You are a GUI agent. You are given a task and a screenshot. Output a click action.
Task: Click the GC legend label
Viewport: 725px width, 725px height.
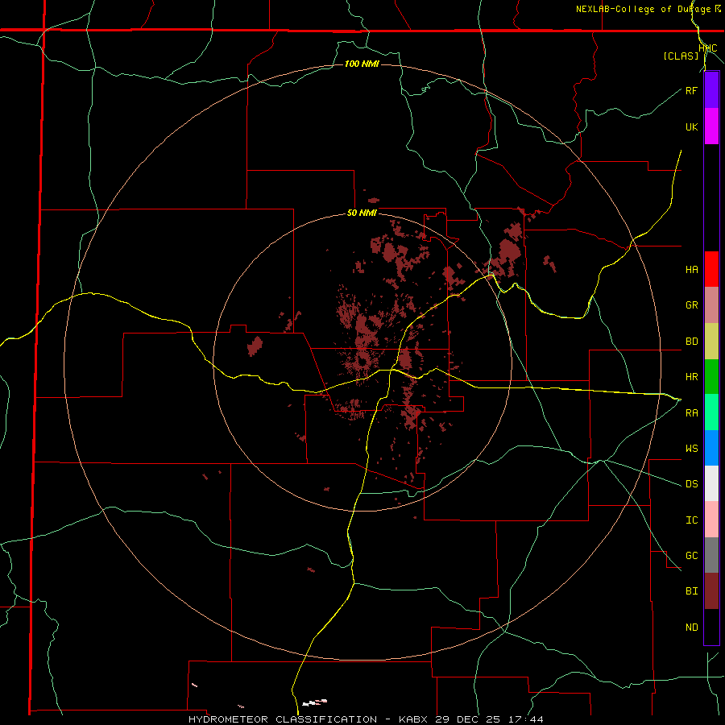pyautogui.click(x=692, y=556)
